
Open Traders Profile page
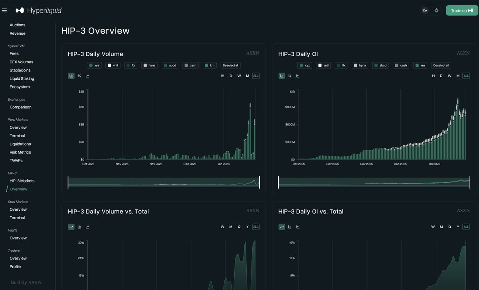point(15,266)
